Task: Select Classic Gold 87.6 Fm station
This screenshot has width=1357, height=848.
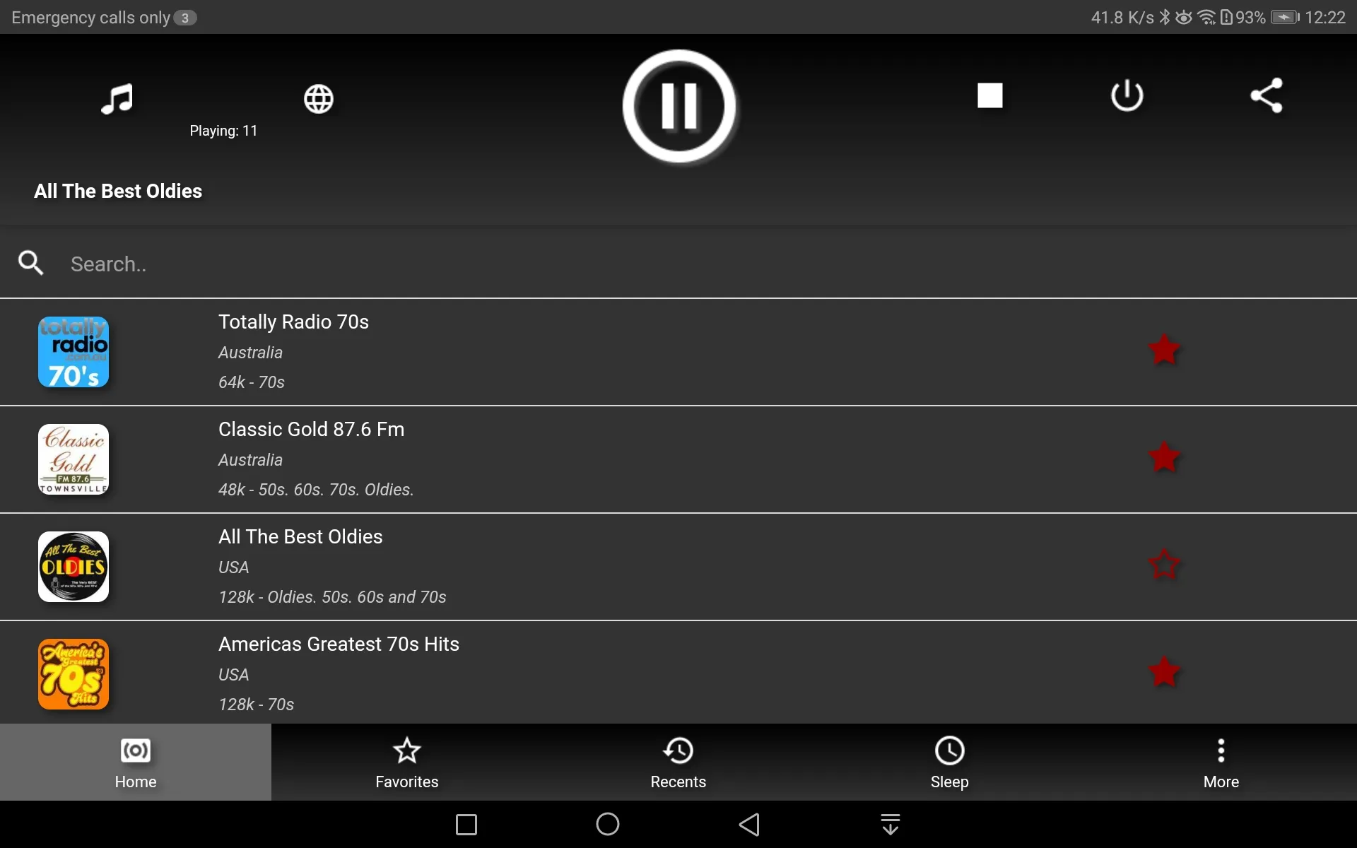Action: (x=678, y=459)
